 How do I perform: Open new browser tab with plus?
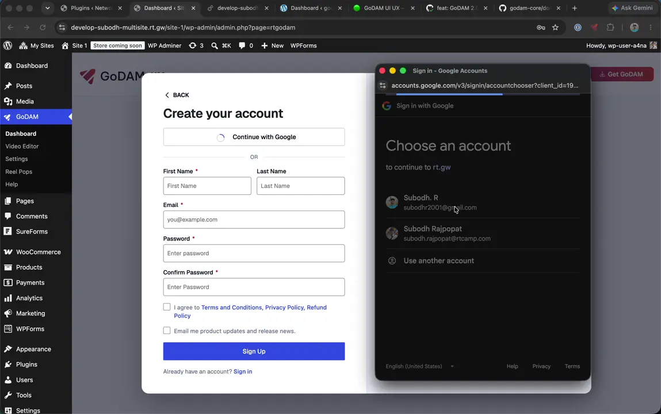[x=574, y=8]
